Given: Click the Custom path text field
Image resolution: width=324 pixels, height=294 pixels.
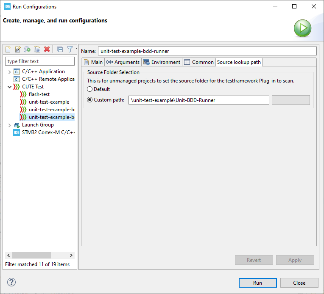Looking at the screenshot, I should tap(199, 100).
